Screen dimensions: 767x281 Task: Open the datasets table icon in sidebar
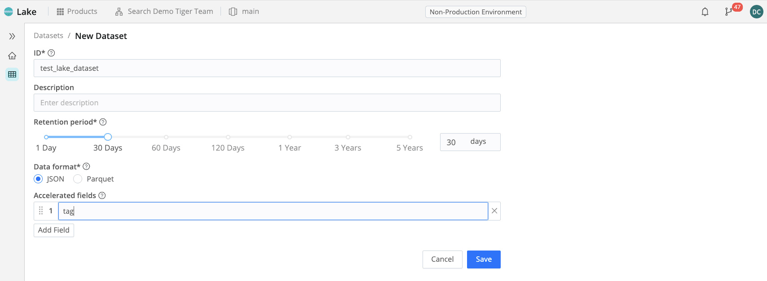[12, 74]
